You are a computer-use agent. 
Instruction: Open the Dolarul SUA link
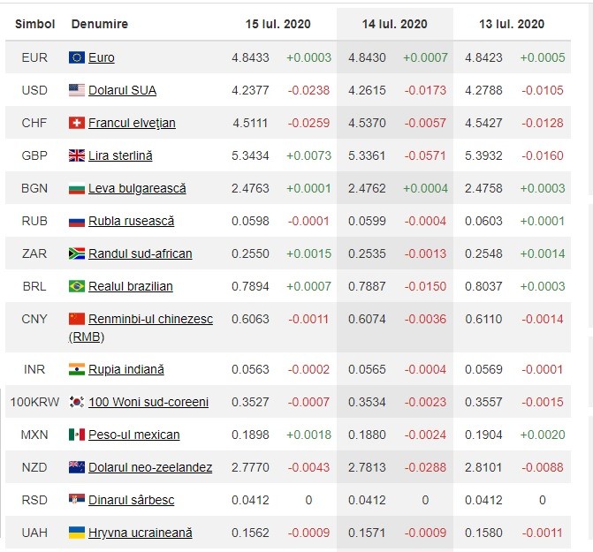122,90
